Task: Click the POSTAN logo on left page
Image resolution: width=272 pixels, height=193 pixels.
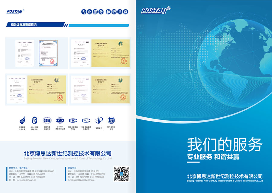Action: pos(16,11)
